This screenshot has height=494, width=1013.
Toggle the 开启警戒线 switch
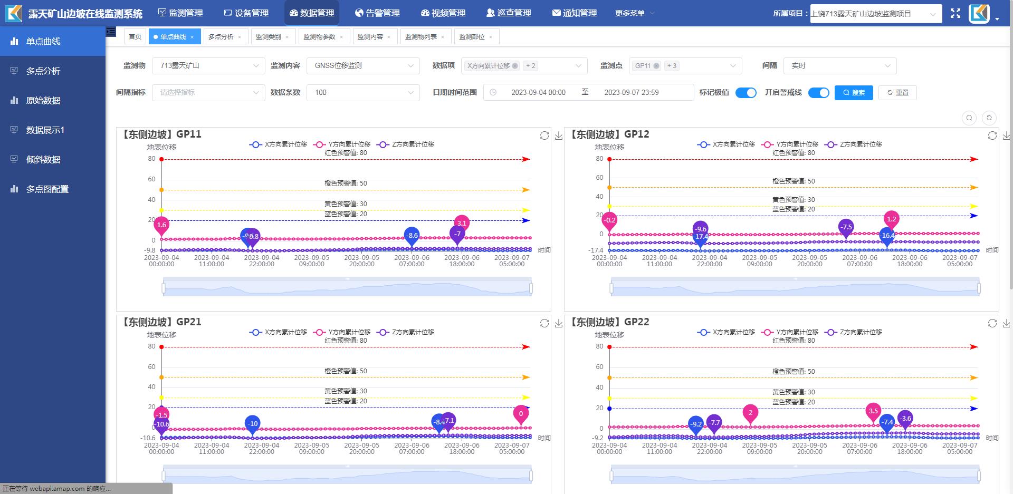[x=818, y=93]
